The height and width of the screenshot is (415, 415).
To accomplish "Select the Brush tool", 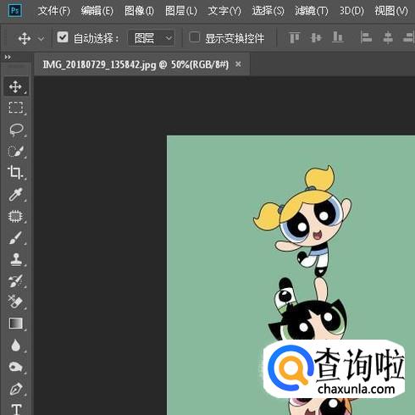I will point(16,237).
